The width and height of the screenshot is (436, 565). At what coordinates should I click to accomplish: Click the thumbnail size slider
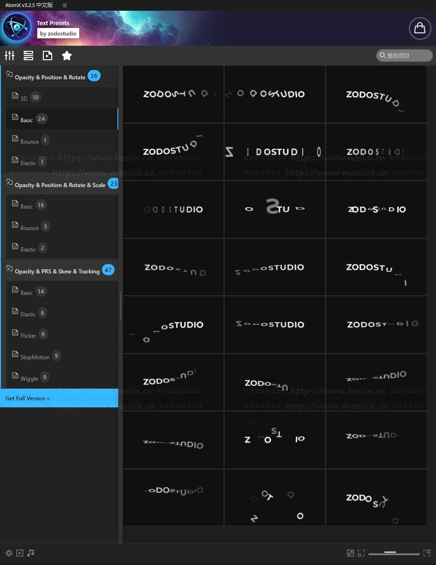pyautogui.click(x=394, y=553)
